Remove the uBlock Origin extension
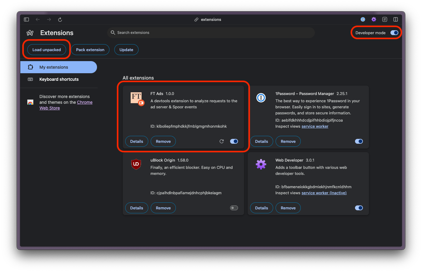Screen dimensions: 422x272 tap(163, 208)
